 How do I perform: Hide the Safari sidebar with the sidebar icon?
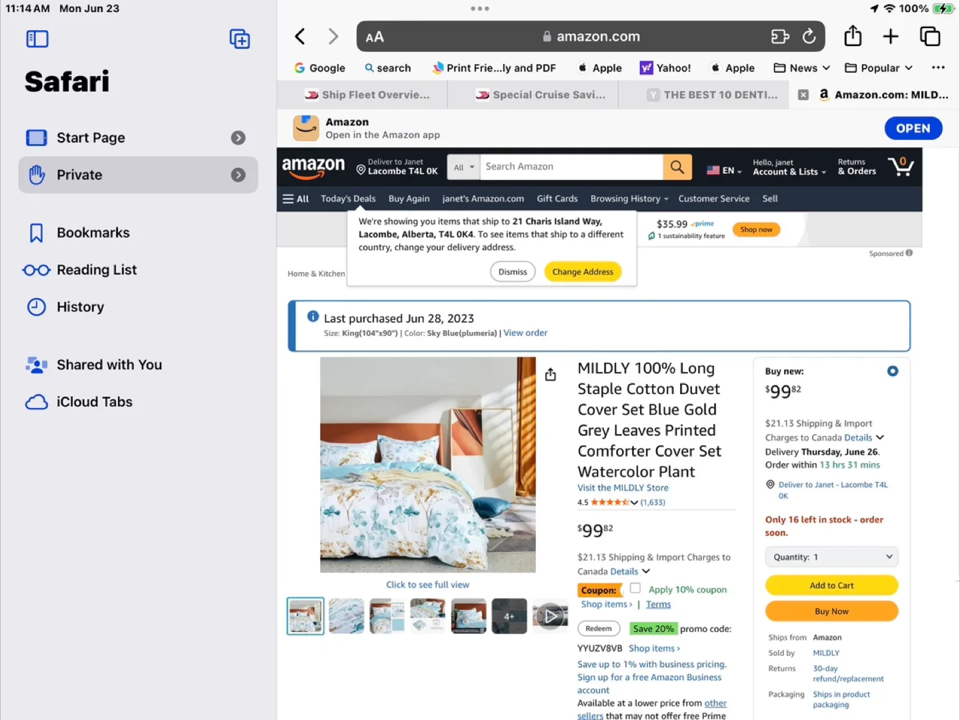(x=37, y=39)
